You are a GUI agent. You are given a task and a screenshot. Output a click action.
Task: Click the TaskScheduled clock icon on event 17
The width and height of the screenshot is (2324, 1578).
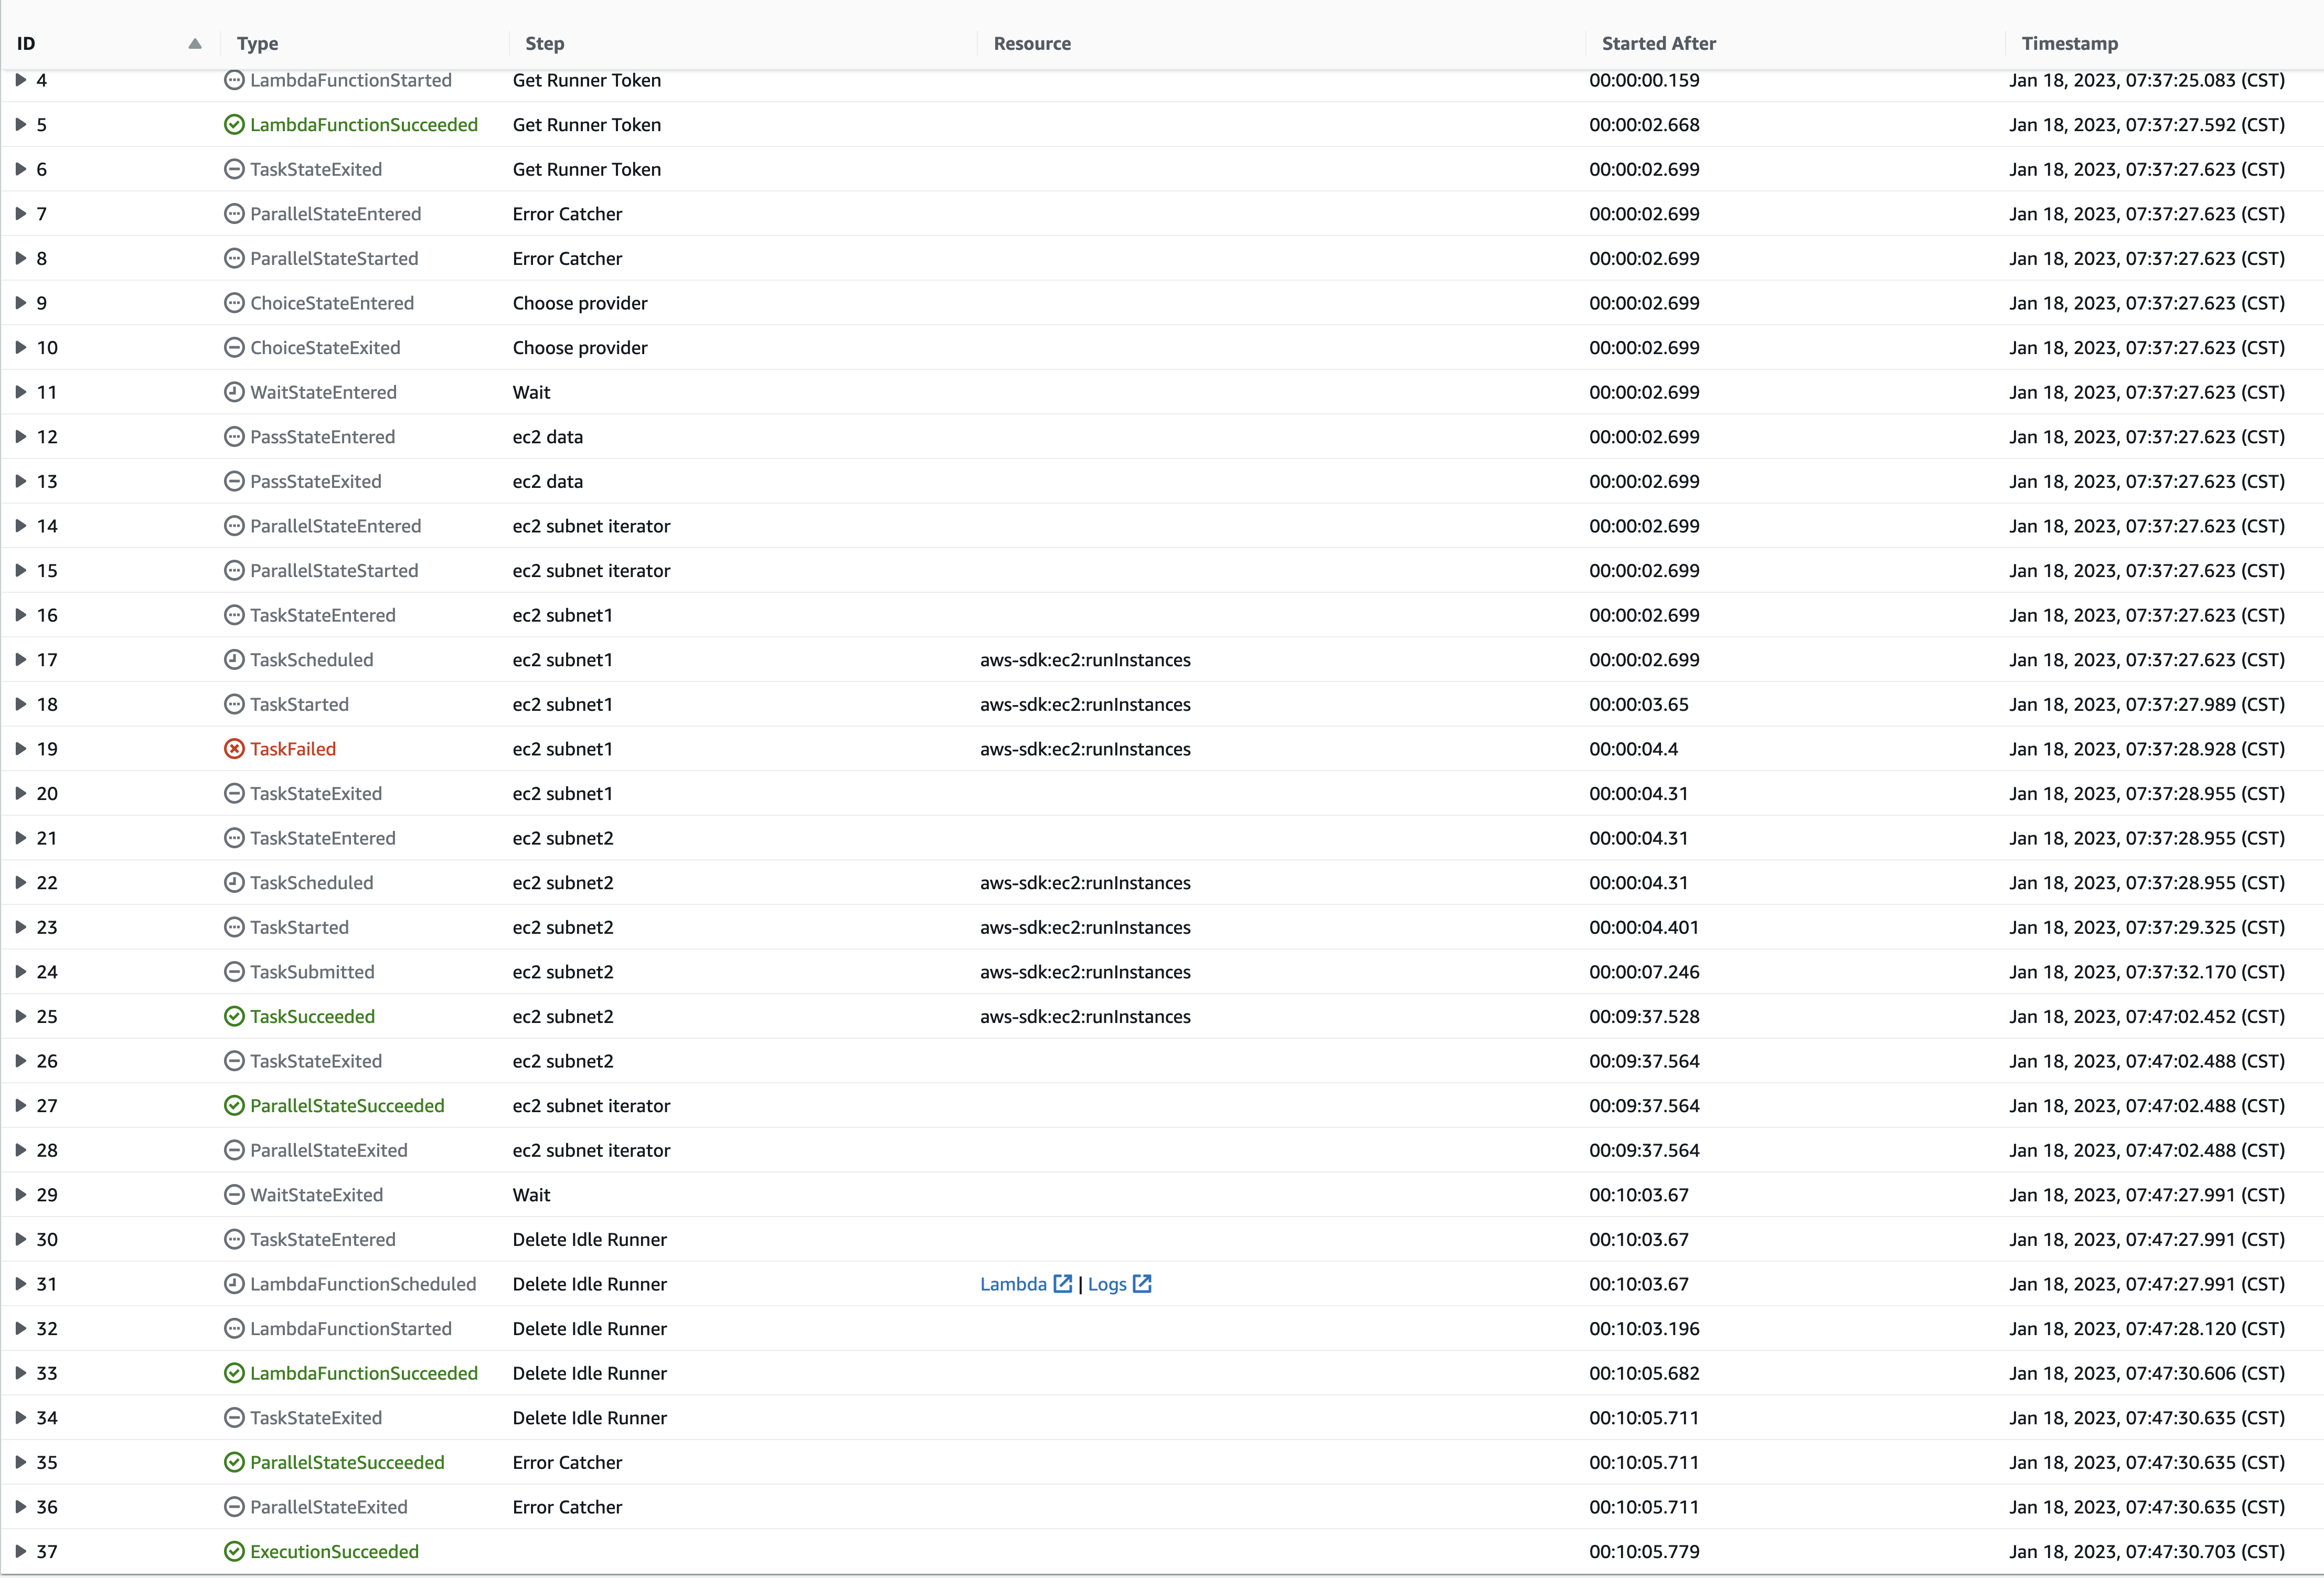(x=234, y=659)
